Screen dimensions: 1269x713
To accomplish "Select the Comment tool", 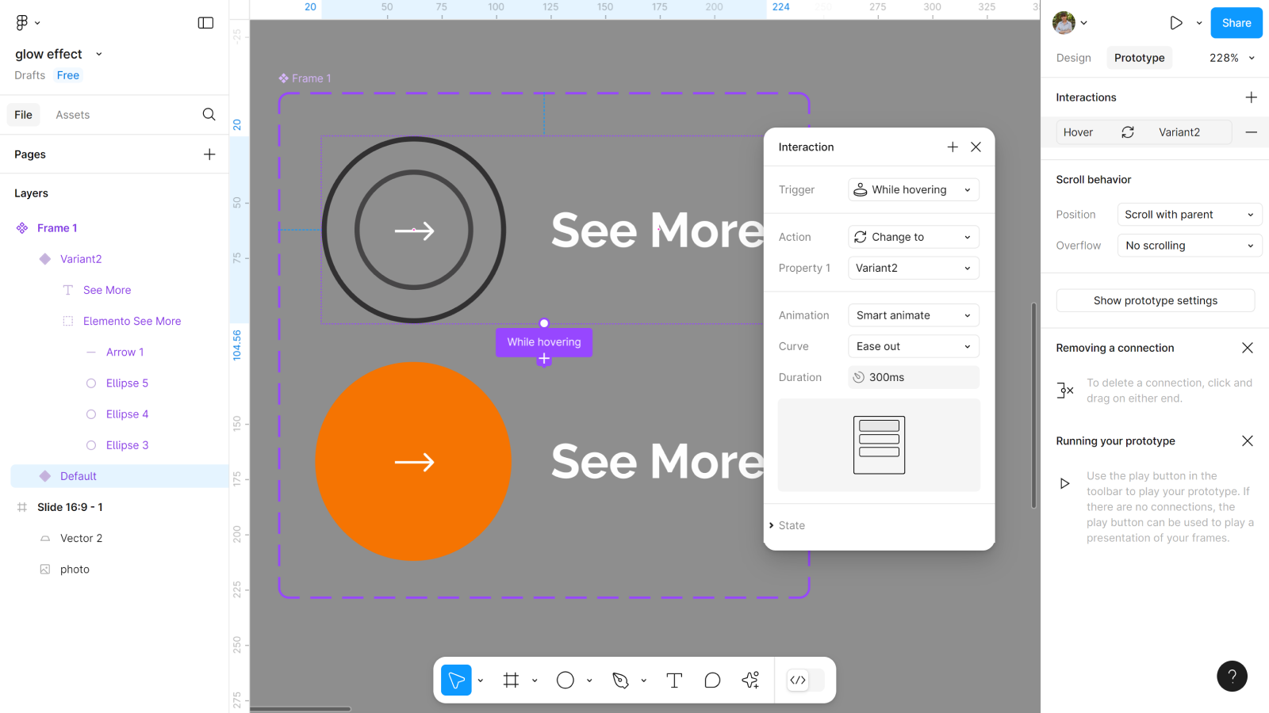I will [712, 681].
